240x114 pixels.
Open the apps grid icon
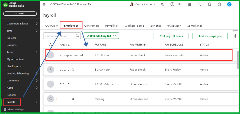click(189, 4)
